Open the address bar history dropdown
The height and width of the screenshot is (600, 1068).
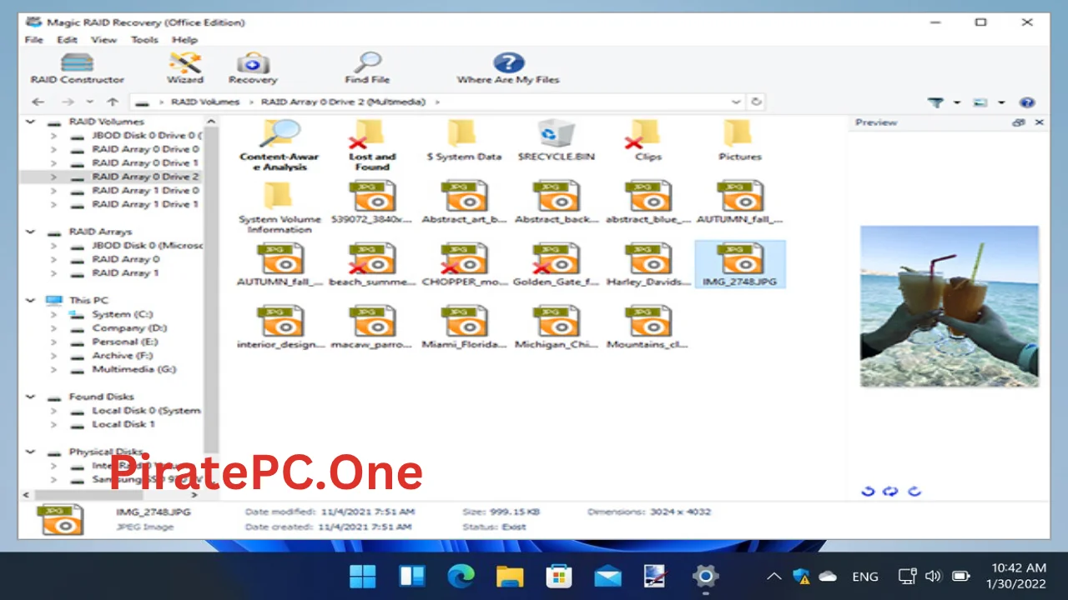click(736, 102)
